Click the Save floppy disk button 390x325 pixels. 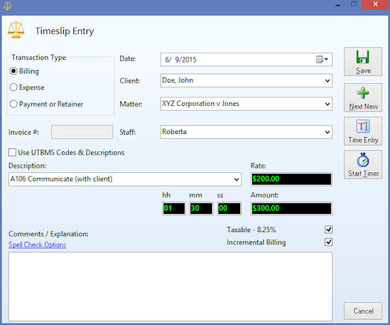pyautogui.click(x=363, y=62)
